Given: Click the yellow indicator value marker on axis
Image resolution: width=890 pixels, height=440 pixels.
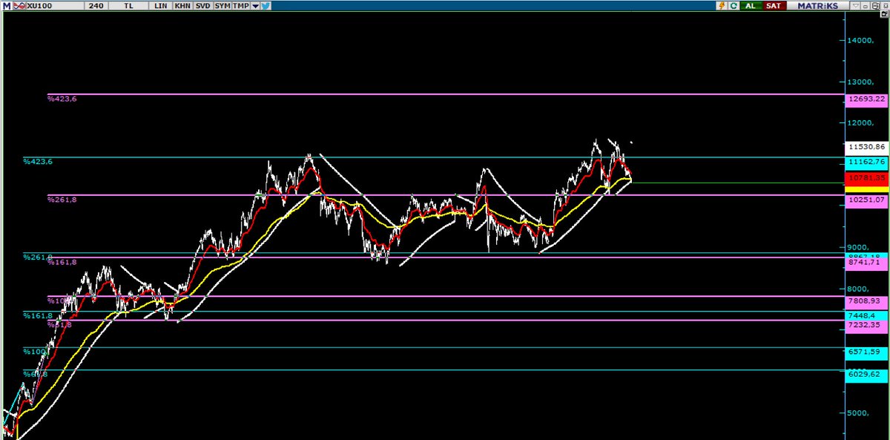Looking at the screenshot, I should 866,189.
